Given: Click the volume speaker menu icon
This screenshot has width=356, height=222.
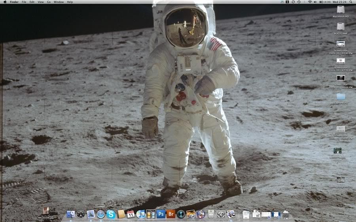Looking at the screenshot, I should coord(315,2).
